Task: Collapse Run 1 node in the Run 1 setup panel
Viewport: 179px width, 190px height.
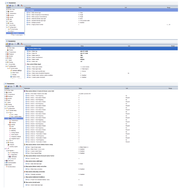Action: click(9, 31)
